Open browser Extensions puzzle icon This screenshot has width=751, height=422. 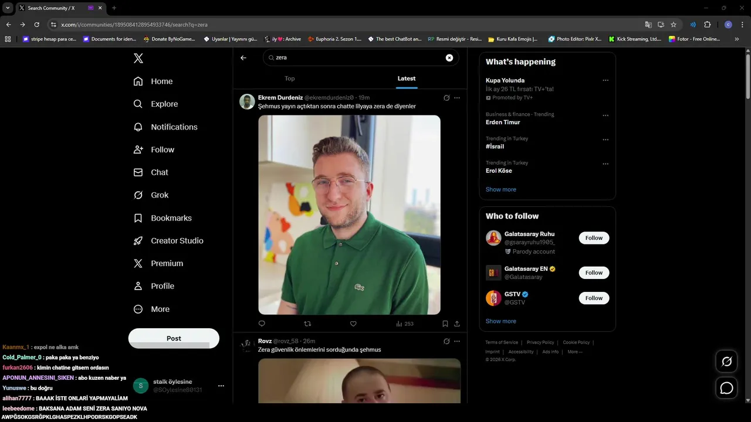pyautogui.click(x=707, y=25)
